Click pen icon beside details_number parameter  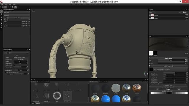tap(187, 75)
